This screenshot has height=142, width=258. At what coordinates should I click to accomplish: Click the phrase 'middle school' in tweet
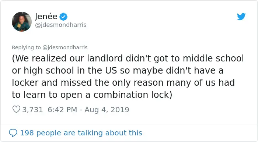click(x=213, y=58)
